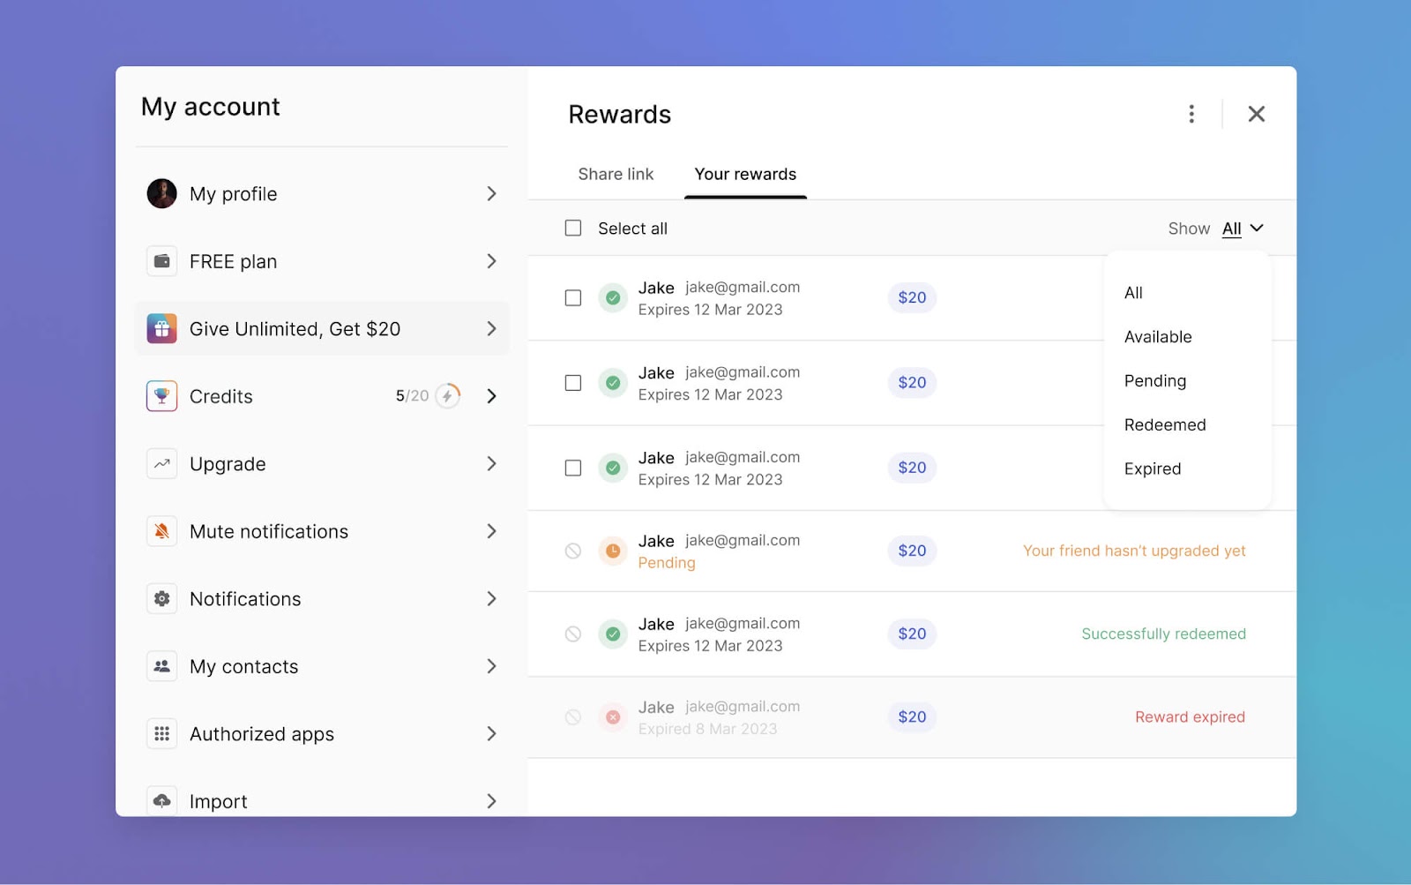
Task: Click the Rewards heading
Action: [619, 114]
